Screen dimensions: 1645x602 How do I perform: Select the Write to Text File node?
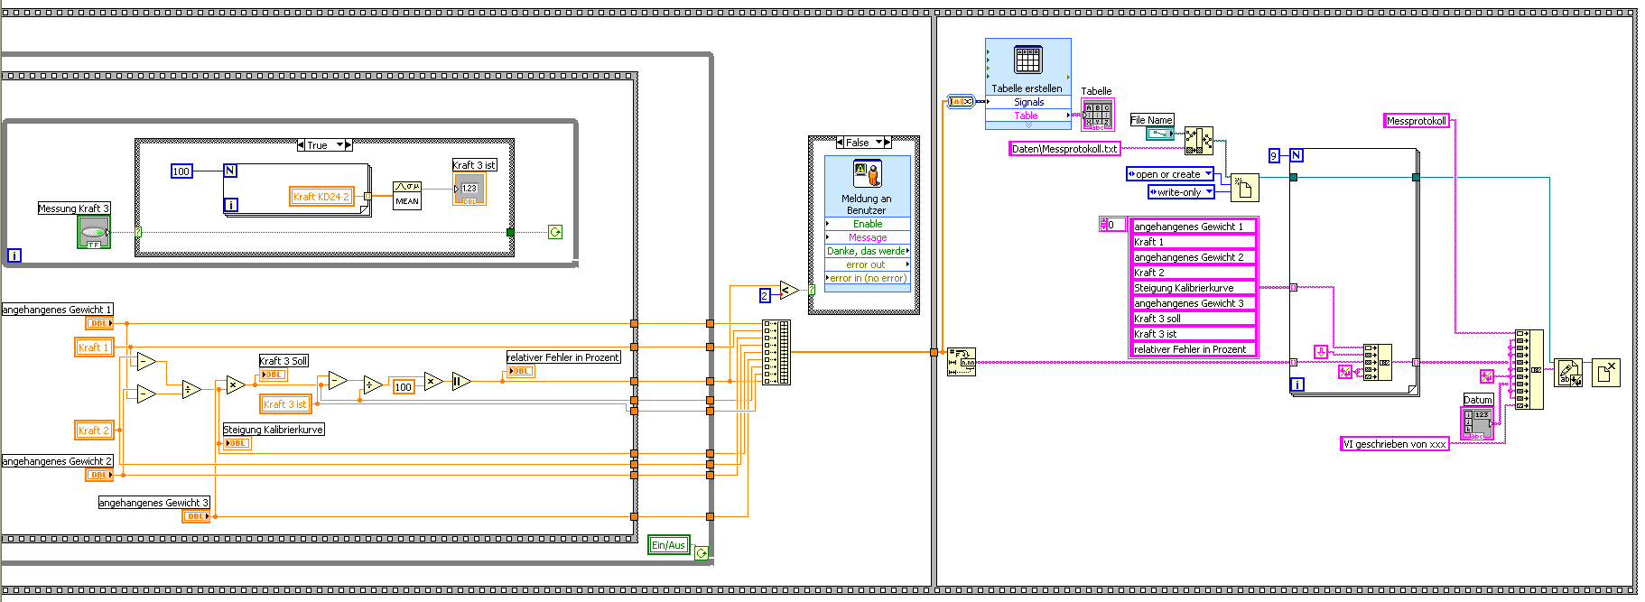pyautogui.click(x=1567, y=373)
